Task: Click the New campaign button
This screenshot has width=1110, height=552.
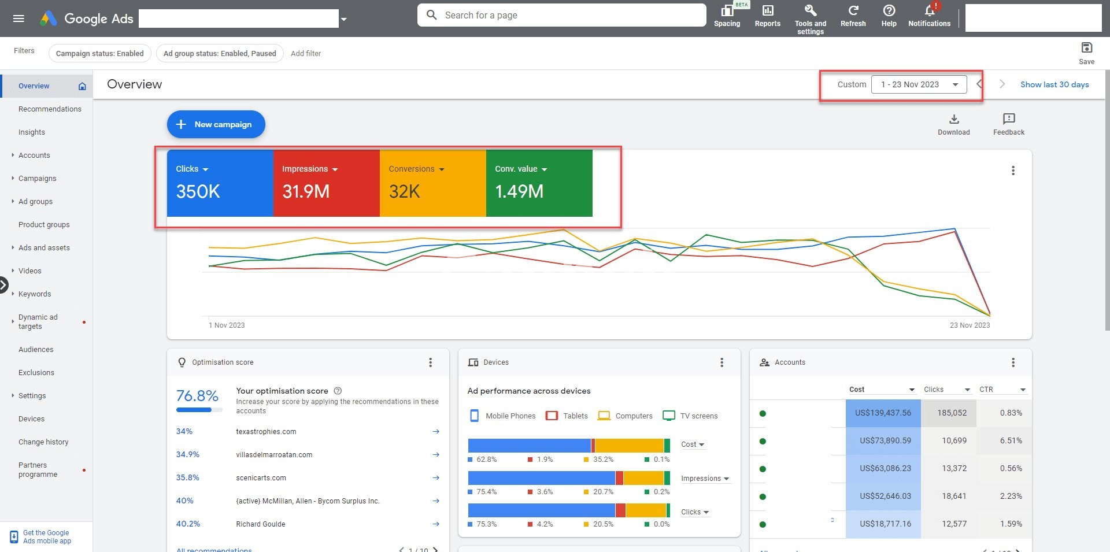Action: click(x=216, y=124)
